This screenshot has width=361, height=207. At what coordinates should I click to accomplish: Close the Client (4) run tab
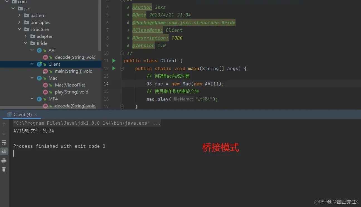coord(36,115)
